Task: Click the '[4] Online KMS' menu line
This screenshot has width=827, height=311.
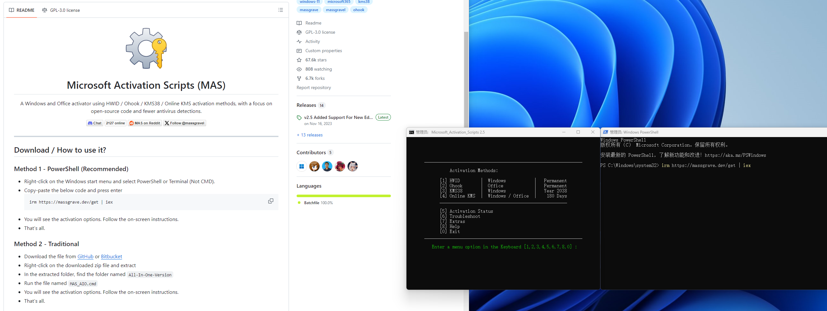Action: point(503,196)
